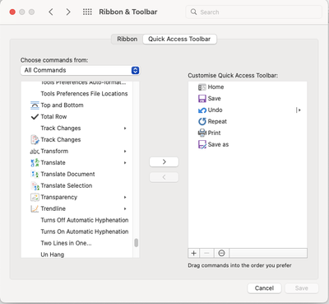Click the Cancel button

tap(264, 288)
